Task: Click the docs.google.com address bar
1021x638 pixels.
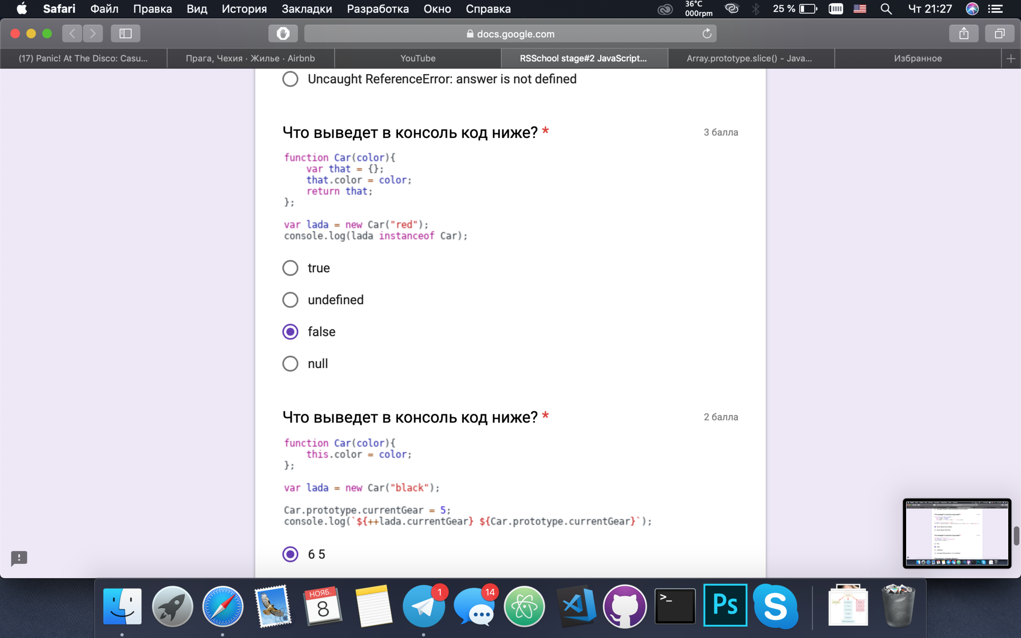Action: pos(510,34)
